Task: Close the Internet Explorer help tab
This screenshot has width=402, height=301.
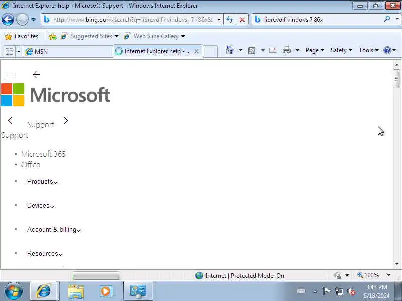Action: pos(196,51)
